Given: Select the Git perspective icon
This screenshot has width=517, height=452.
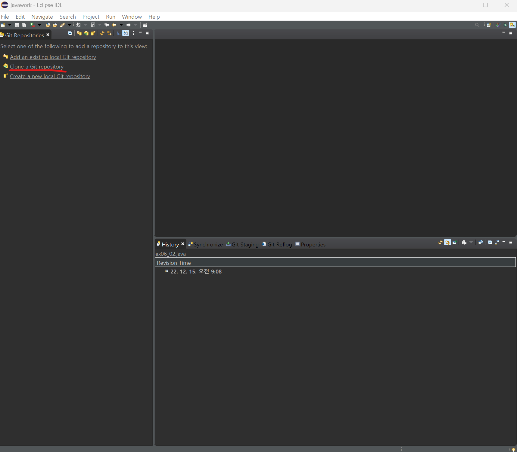Looking at the screenshot, I should click(512, 25).
